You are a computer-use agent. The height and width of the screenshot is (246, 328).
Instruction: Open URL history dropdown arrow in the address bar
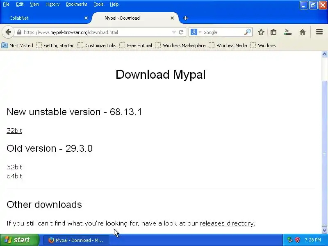coord(174,32)
